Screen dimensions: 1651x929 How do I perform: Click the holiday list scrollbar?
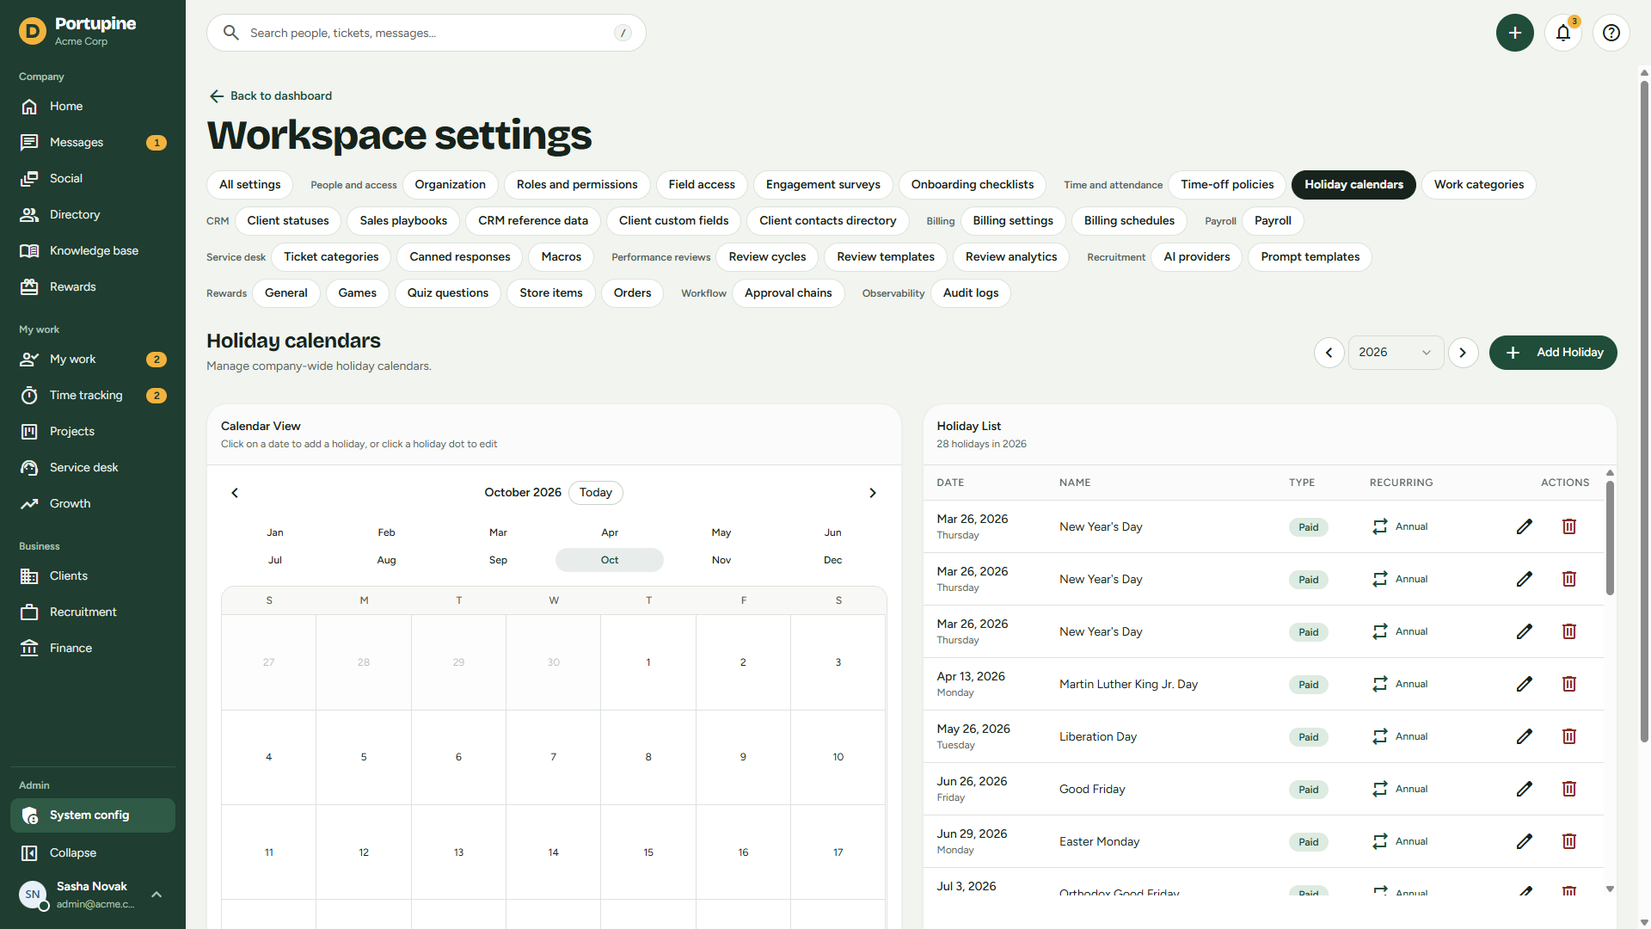pyautogui.click(x=1610, y=538)
